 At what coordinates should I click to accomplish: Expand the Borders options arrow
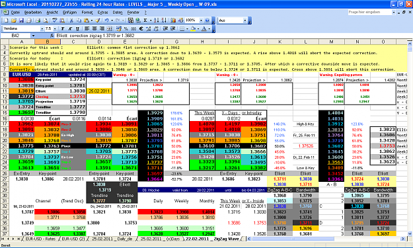pos(187,28)
